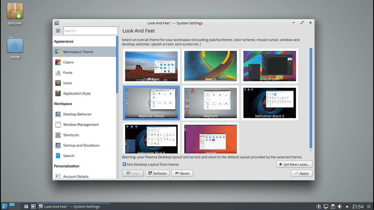Viewport: 374px width, 210px height.
Task: Open the software updates tray icon
Action: coord(319,206)
